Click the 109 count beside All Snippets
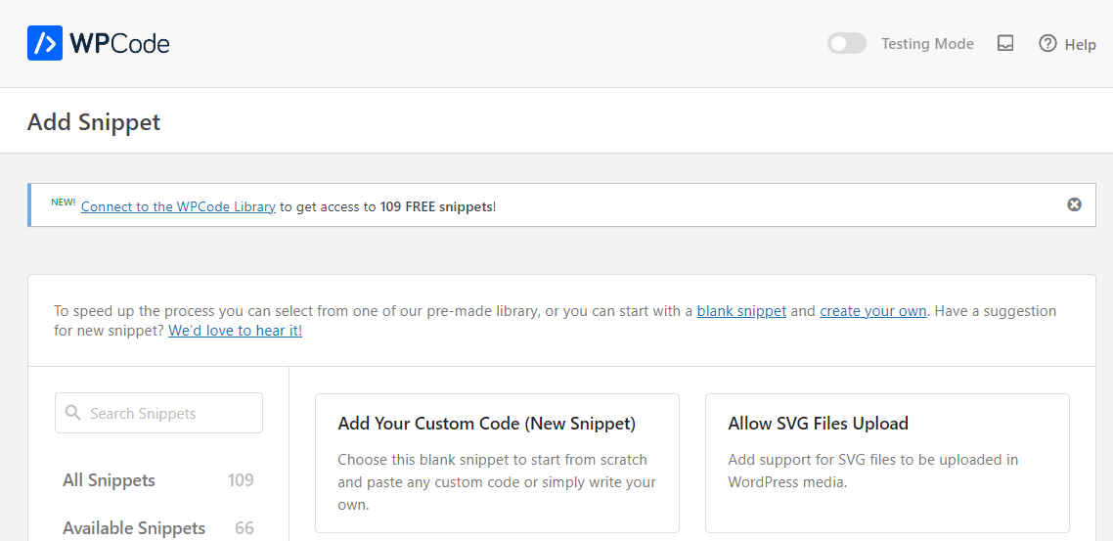The image size is (1113, 541). coord(241,480)
